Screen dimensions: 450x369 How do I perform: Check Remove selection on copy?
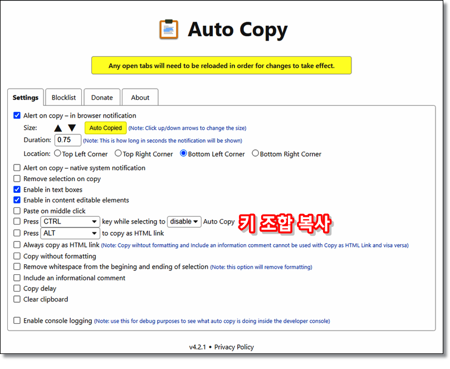click(17, 178)
